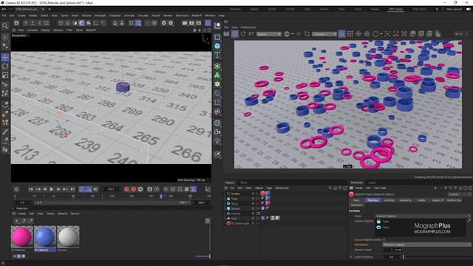Toggle timeline sound speaker icon

pos(95,189)
